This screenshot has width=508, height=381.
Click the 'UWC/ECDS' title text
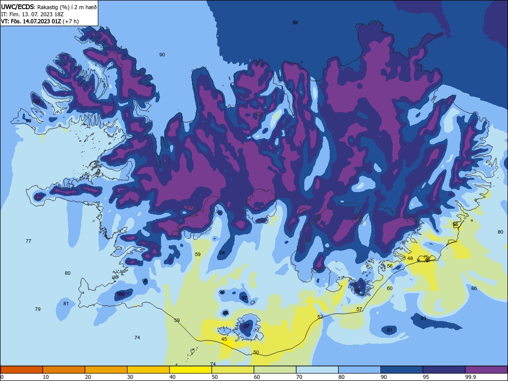tap(18, 7)
